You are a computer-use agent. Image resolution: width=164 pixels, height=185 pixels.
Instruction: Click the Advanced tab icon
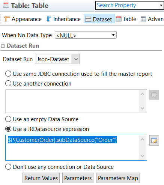(143, 19)
